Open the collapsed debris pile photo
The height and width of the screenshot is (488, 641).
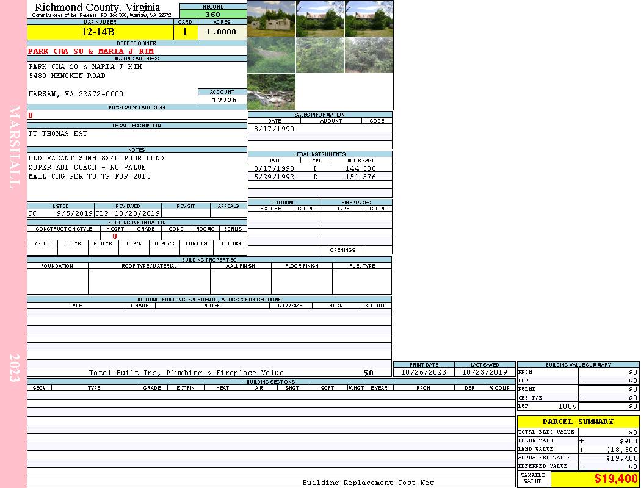(x=271, y=92)
